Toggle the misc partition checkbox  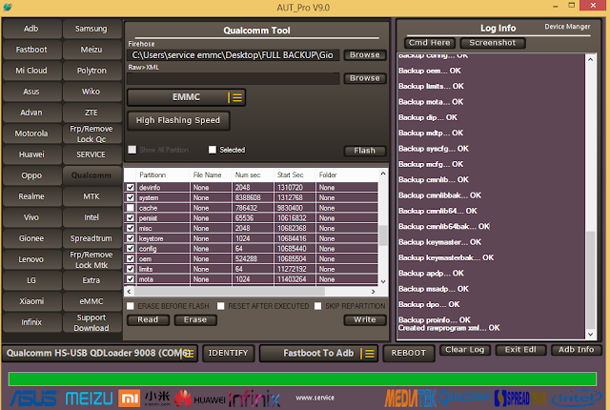[x=131, y=228]
